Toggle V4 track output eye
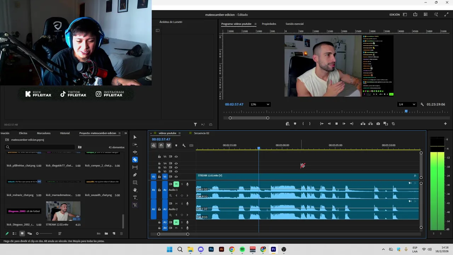Screen dimensions: 453x255 click(176, 164)
